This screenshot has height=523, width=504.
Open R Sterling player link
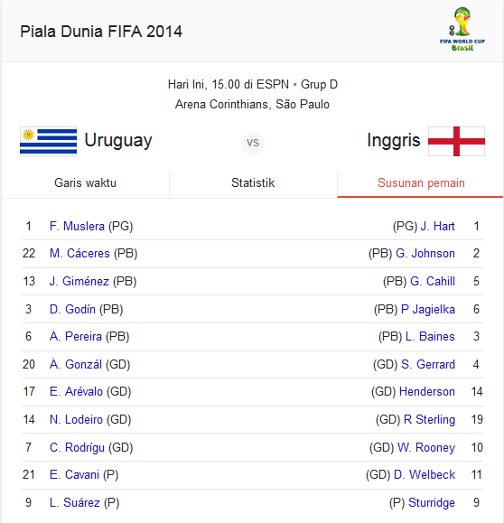point(429,420)
